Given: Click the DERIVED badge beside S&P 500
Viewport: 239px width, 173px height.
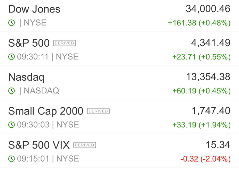Looking at the screenshot, I should 64,43.
